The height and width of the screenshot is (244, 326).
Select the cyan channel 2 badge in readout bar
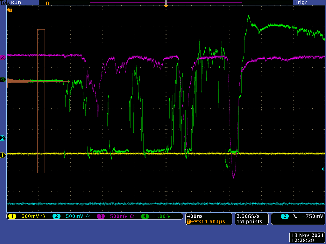click(x=56, y=216)
